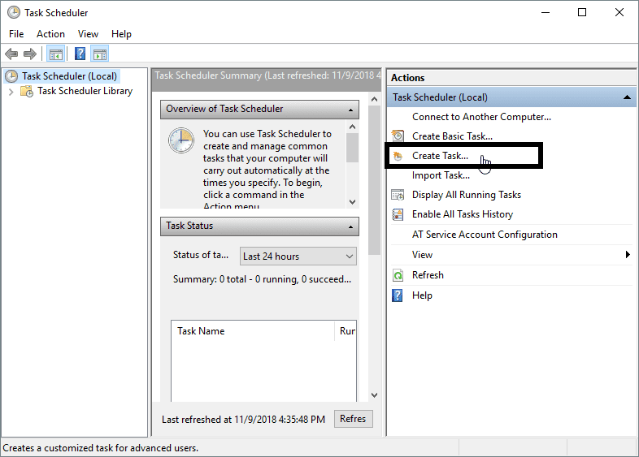Screen dimensions: 639x457
Task: Collapse the Overview of Task Scheduler section
Action: [x=351, y=109]
